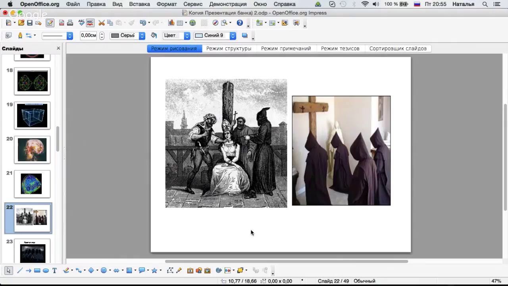Image resolution: width=508 pixels, height=286 pixels.
Task: Open the Help question mark icon
Action: (240, 23)
